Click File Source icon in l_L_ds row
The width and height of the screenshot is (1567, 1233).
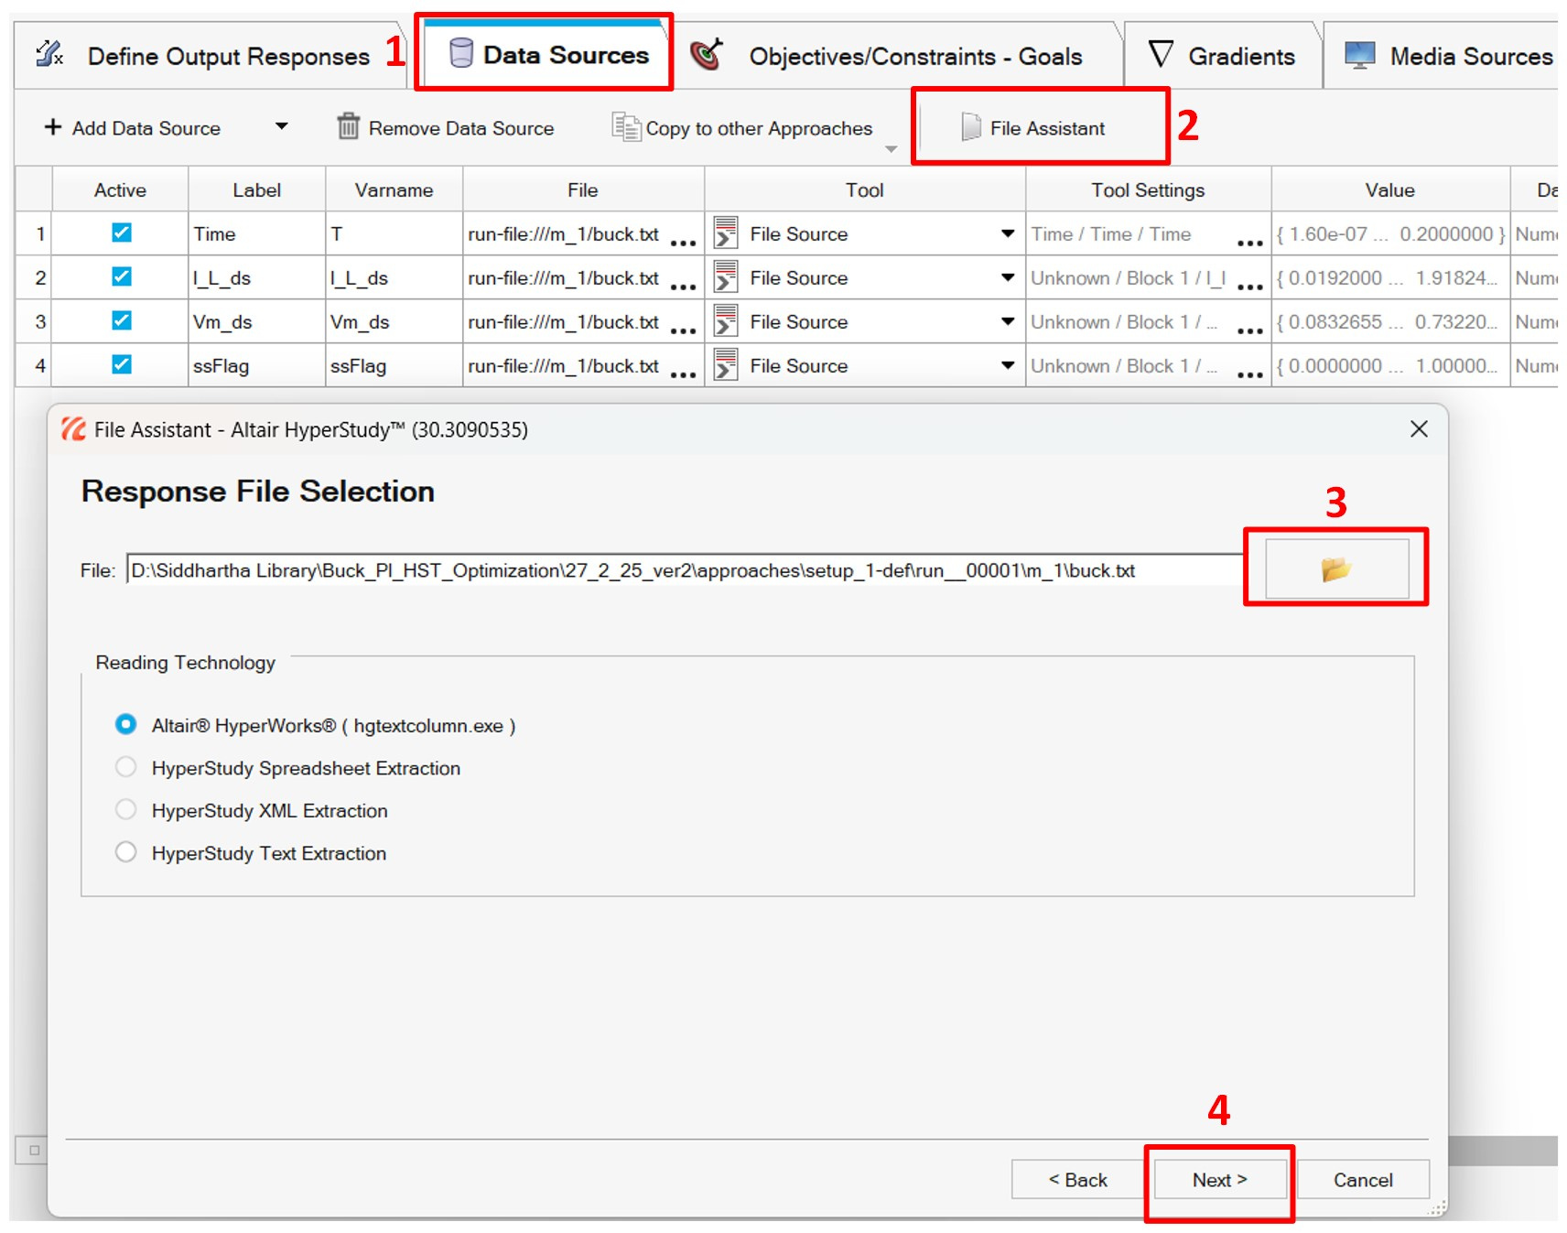pos(726,276)
